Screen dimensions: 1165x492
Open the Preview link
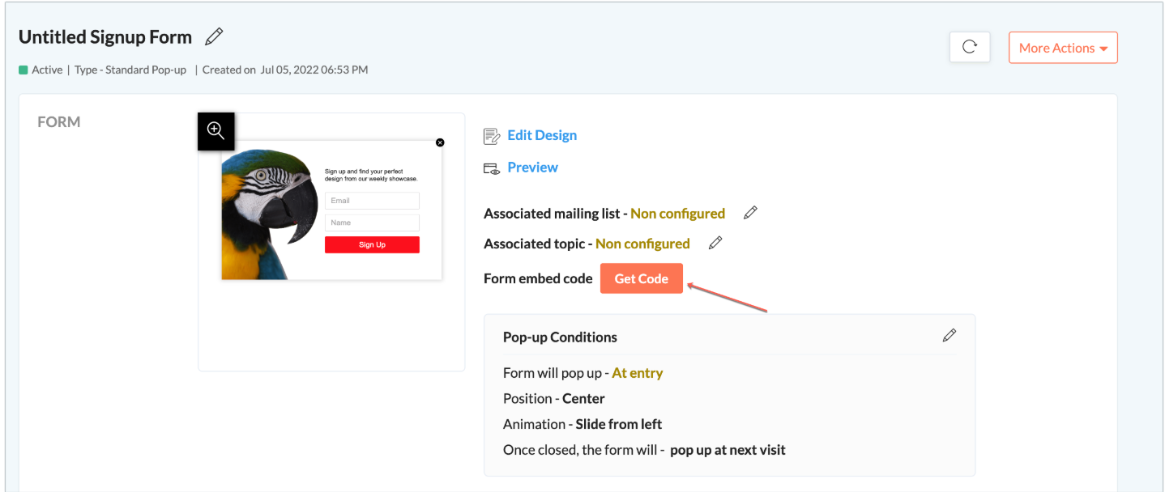coord(532,168)
